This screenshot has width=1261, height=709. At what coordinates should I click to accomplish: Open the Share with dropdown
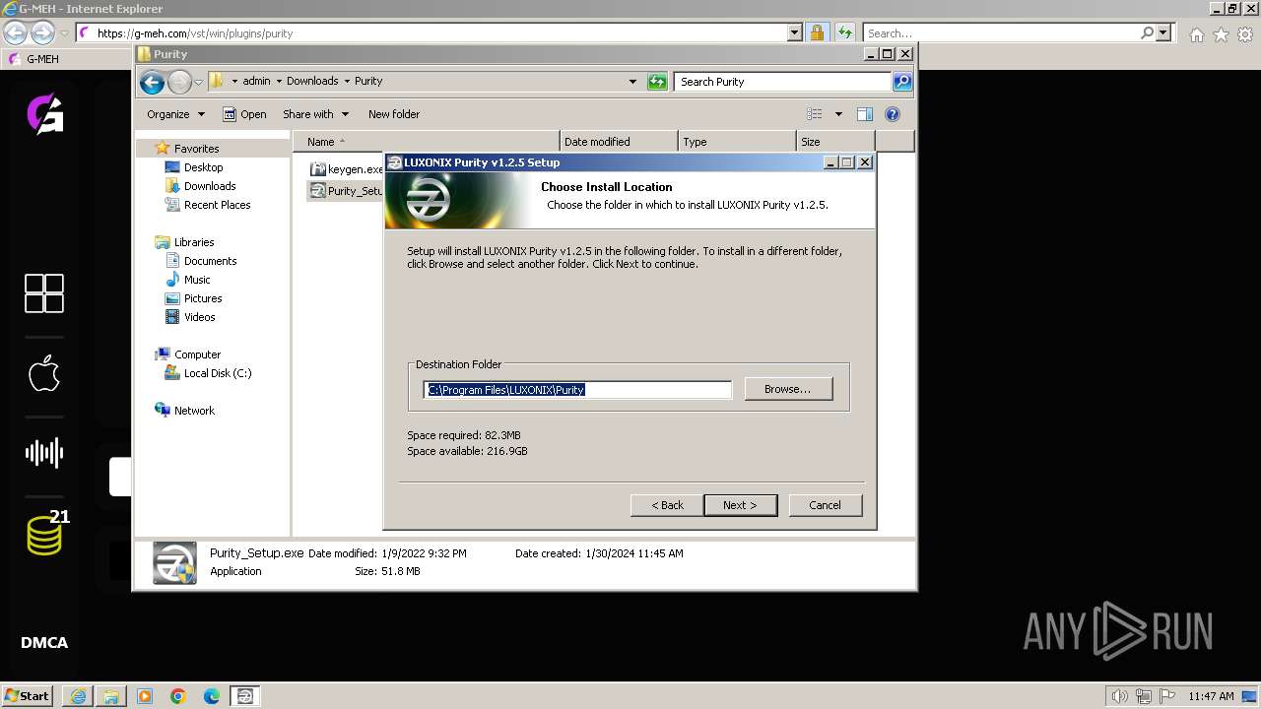point(315,114)
